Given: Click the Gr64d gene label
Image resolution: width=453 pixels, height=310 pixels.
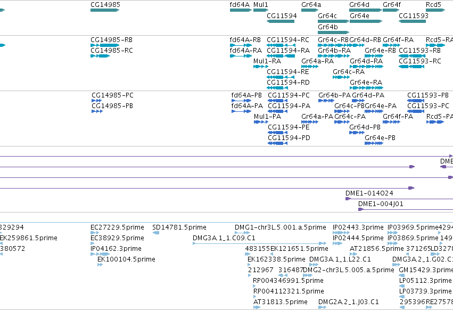Looking at the screenshot, I should tap(359, 5).
